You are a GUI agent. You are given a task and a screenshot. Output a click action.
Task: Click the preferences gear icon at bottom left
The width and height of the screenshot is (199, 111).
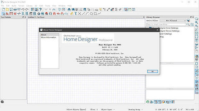coord(2,102)
